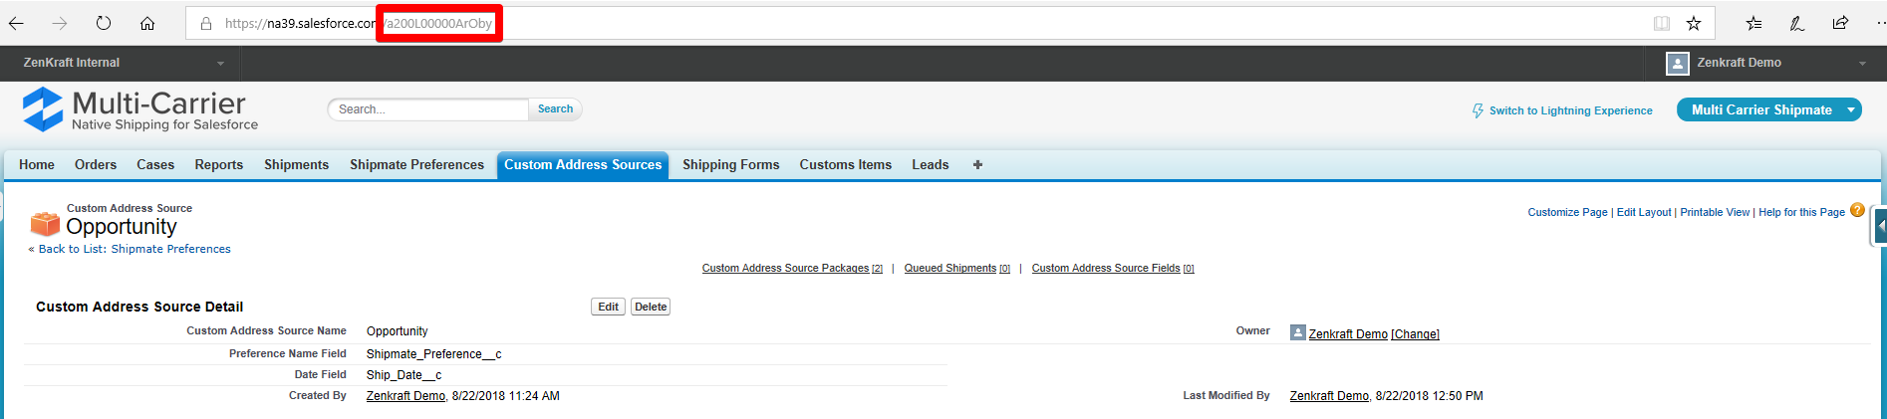Click Back to List: Shipmate Preferences

(x=135, y=249)
